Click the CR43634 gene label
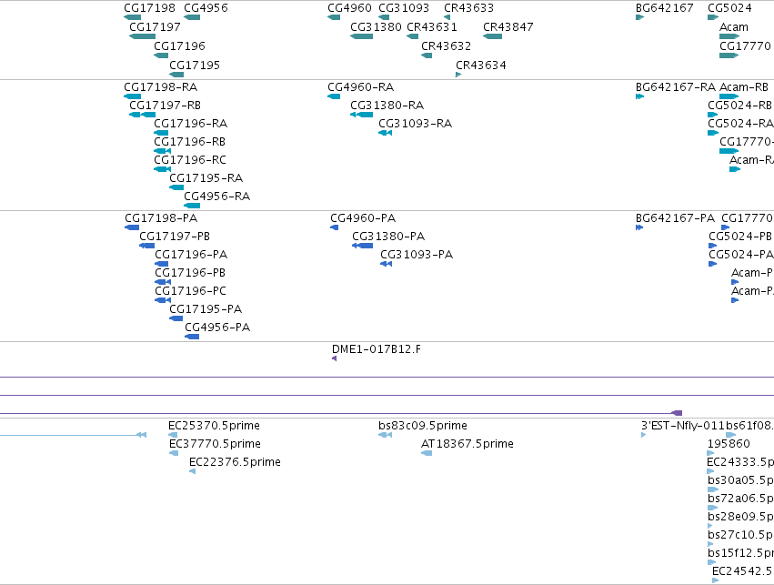This screenshot has width=774, height=585. coord(481,66)
